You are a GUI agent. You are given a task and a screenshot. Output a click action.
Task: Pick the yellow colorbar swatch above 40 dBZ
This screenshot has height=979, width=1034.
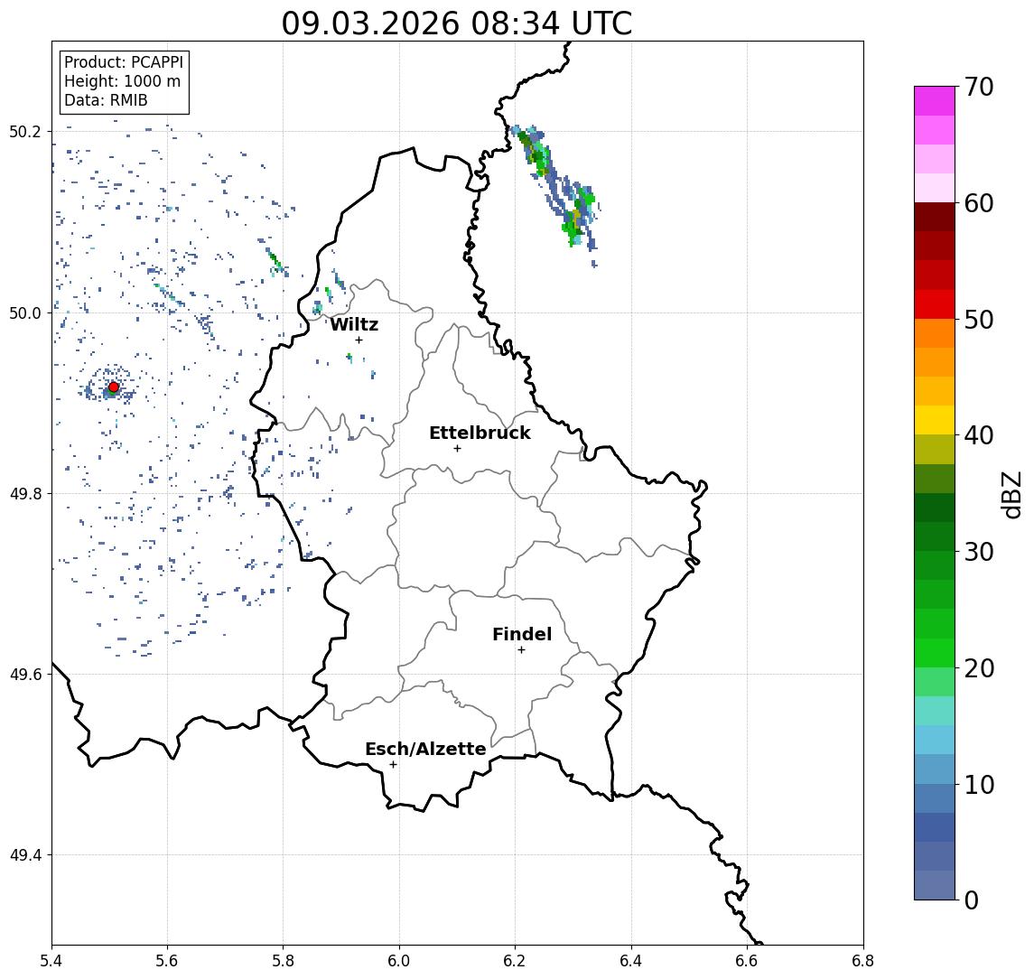[x=935, y=421]
